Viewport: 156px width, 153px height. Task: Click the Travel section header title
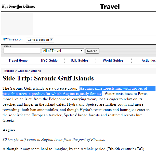tap(110, 7)
